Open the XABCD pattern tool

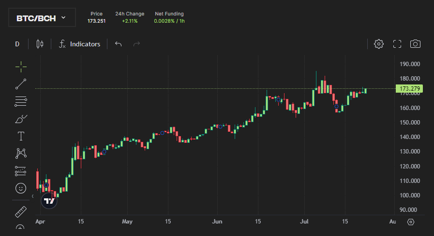[x=21, y=153]
